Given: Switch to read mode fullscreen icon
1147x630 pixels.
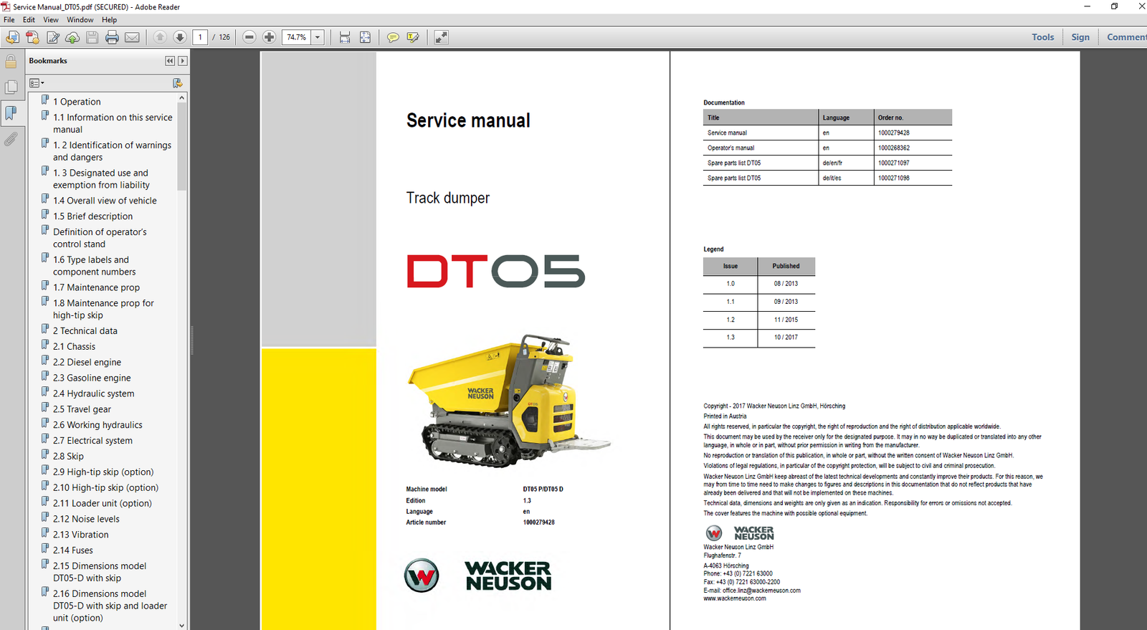Looking at the screenshot, I should 441,37.
